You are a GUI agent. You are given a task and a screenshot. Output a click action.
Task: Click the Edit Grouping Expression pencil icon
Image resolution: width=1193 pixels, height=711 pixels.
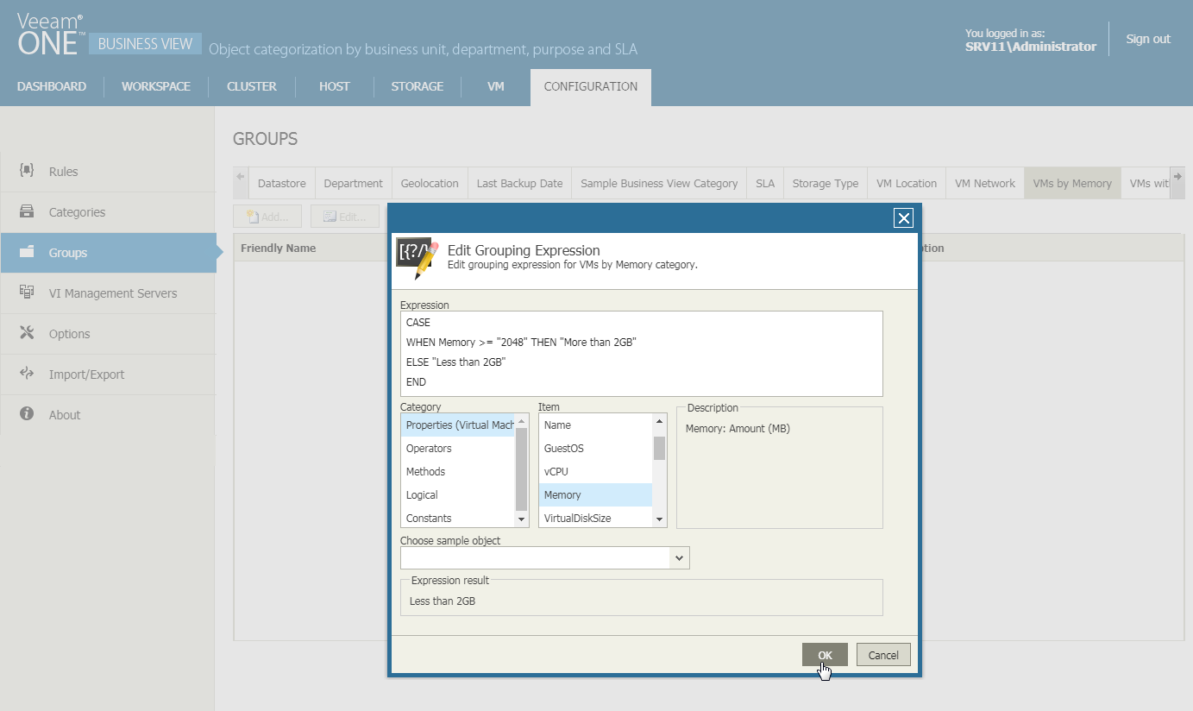(418, 258)
